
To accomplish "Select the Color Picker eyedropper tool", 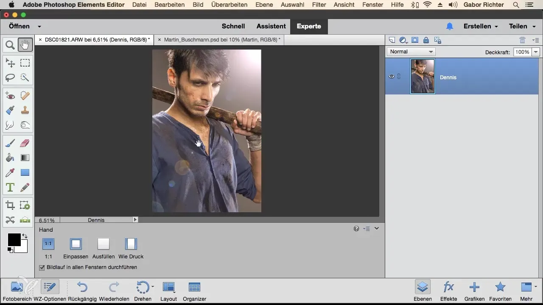I will (x=10, y=172).
